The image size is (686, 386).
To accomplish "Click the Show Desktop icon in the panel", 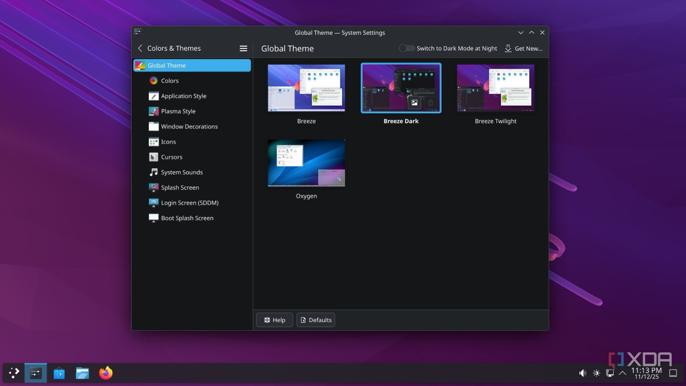I will click(x=673, y=373).
